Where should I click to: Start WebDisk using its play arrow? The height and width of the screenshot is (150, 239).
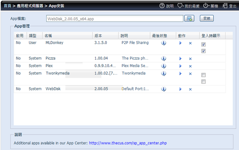click(x=180, y=89)
